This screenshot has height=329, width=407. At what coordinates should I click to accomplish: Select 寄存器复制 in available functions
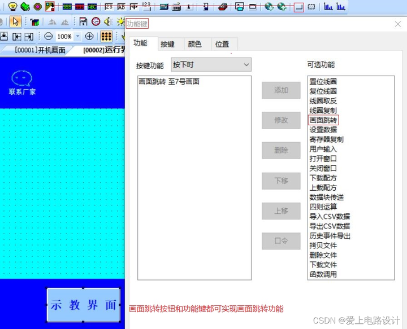[x=326, y=139]
